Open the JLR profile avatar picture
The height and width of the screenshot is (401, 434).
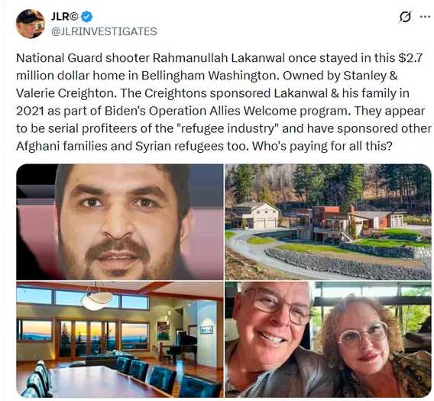[x=31, y=24]
